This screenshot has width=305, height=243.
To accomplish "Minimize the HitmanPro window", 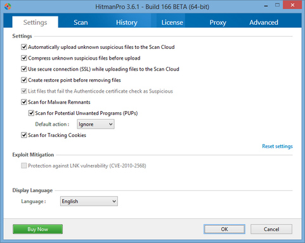I will [x=266, y=6].
